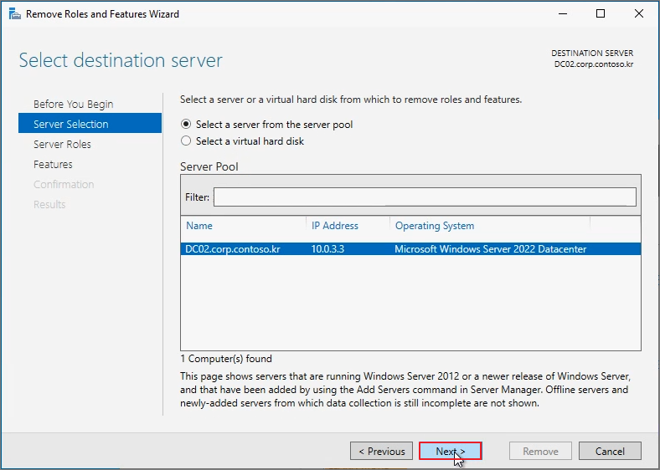Minimize the wizard window

point(563,14)
